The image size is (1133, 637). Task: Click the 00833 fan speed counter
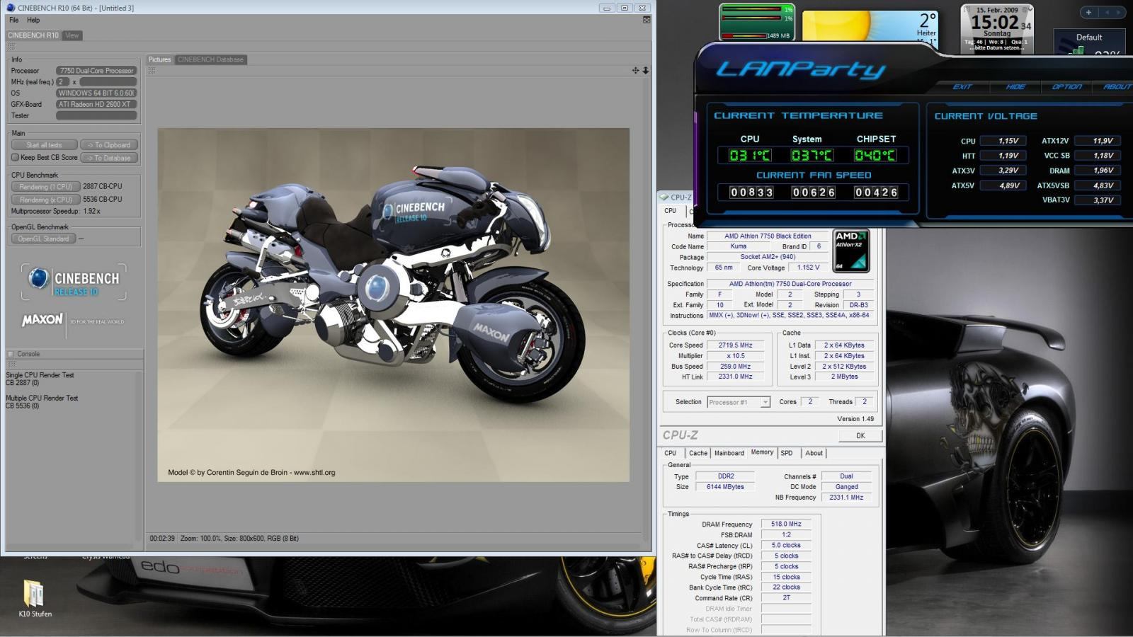click(751, 193)
